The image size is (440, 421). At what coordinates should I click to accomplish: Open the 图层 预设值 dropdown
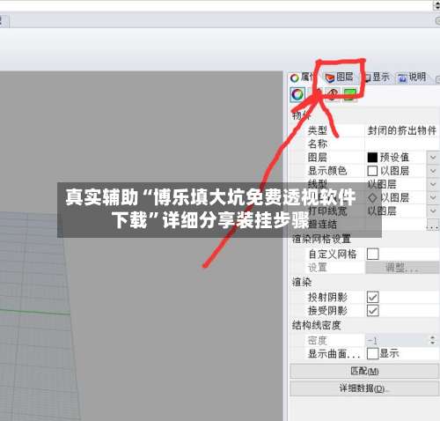[432, 158]
